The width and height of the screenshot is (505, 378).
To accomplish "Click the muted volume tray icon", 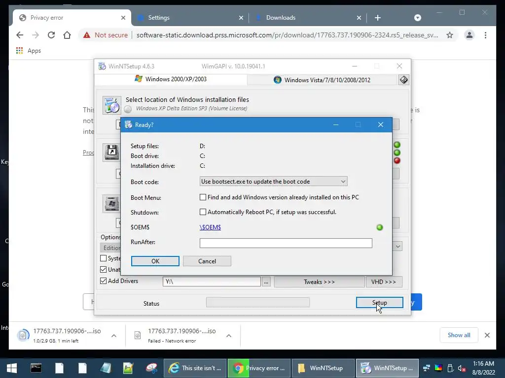I will [462, 368].
